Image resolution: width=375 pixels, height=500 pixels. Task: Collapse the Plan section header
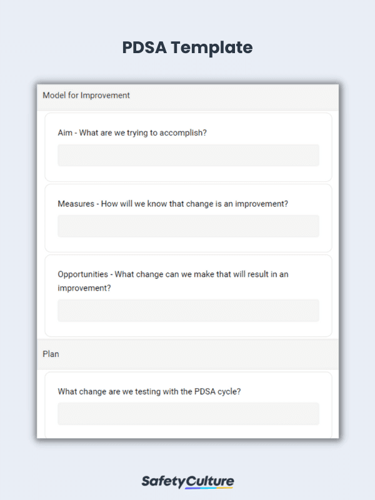(188, 354)
